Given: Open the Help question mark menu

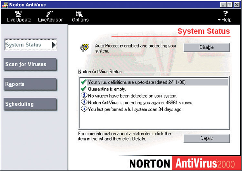Looking at the screenshot, I should [x=225, y=17].
